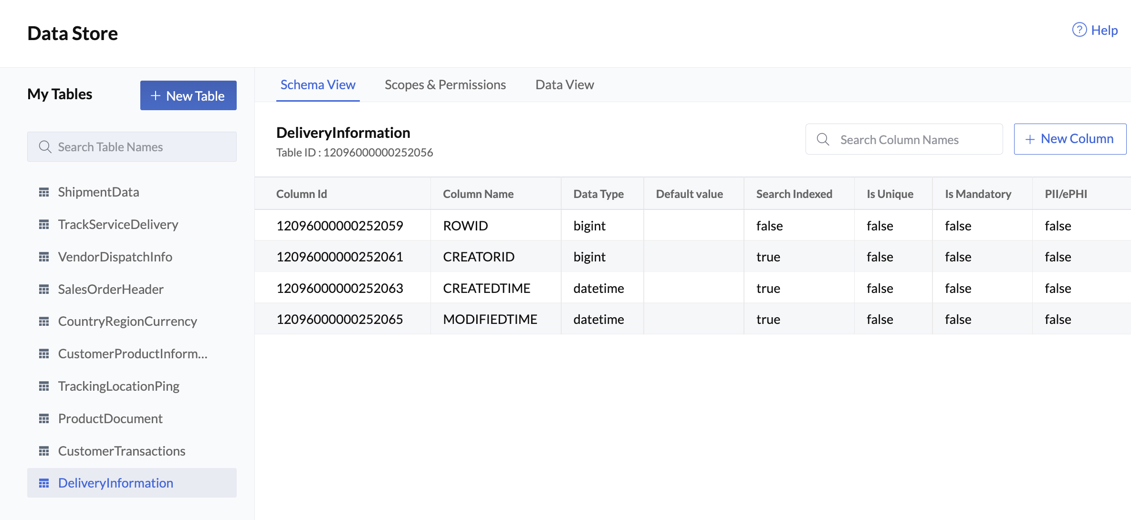Click the Help question-mark icon
This screenshot has width=1131, height=520.
click(1079, 30)
